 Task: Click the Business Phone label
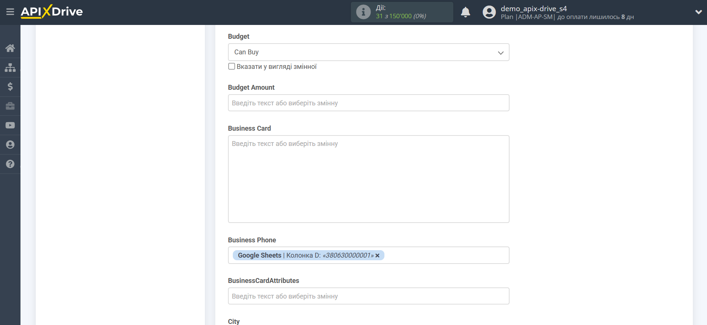point(252,240)
